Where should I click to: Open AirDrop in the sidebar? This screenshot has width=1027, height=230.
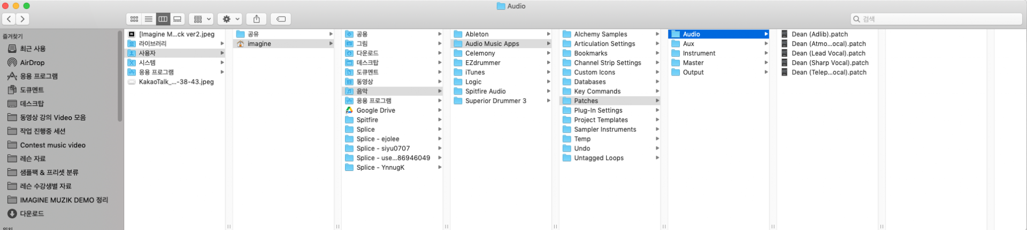[x=32, y=62]
